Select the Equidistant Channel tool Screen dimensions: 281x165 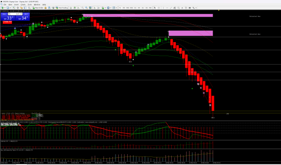tap(174, 8)
